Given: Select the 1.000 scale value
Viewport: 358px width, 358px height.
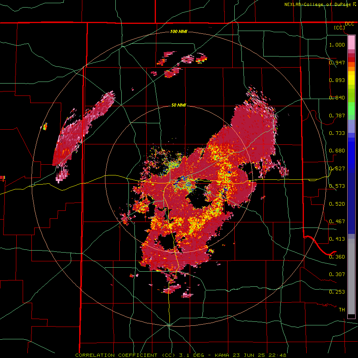Looking at the screenshot, I should click(337, 45).
